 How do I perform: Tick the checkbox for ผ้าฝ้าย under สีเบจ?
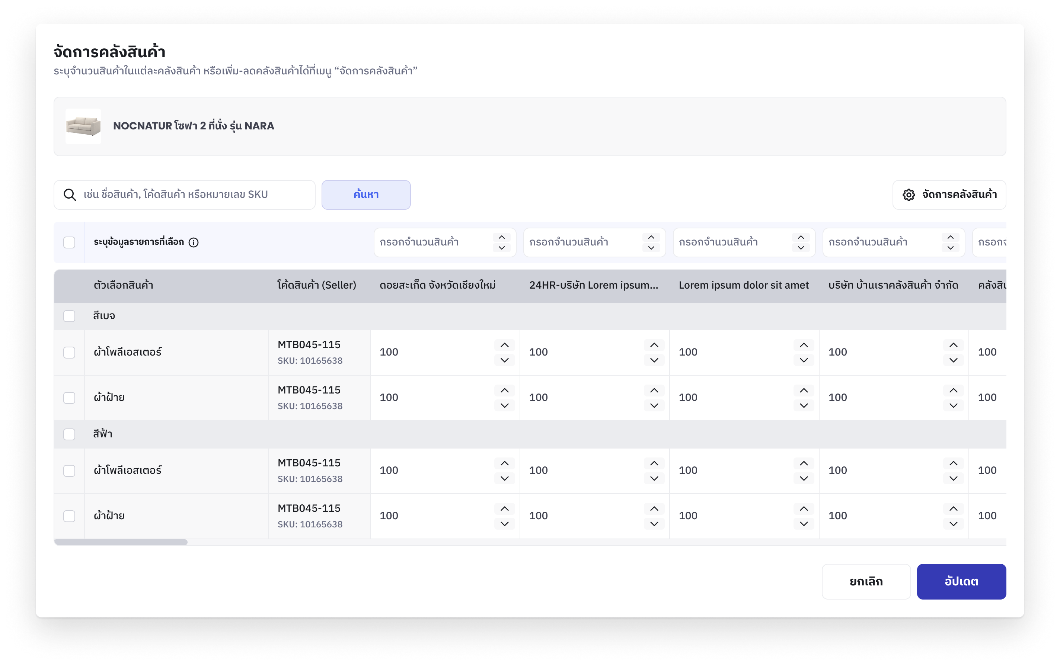(69, 398)
